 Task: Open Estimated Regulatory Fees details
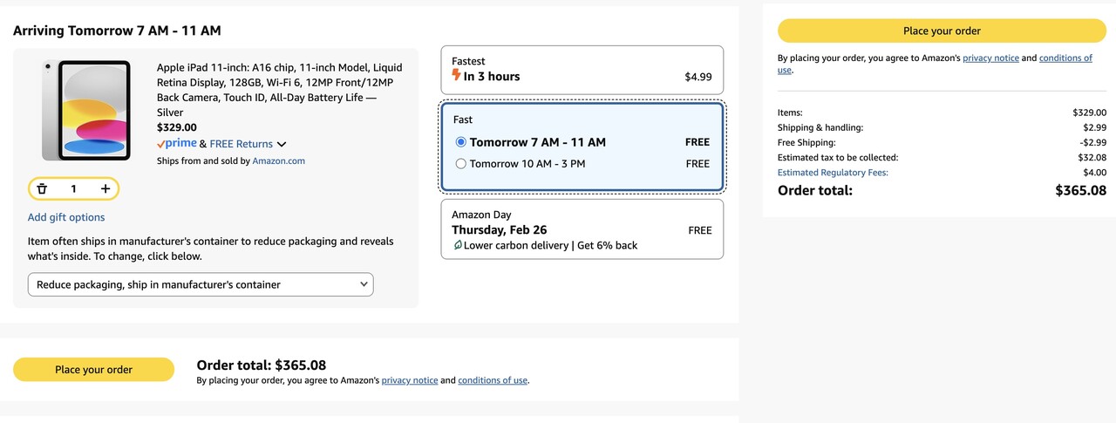833,173
